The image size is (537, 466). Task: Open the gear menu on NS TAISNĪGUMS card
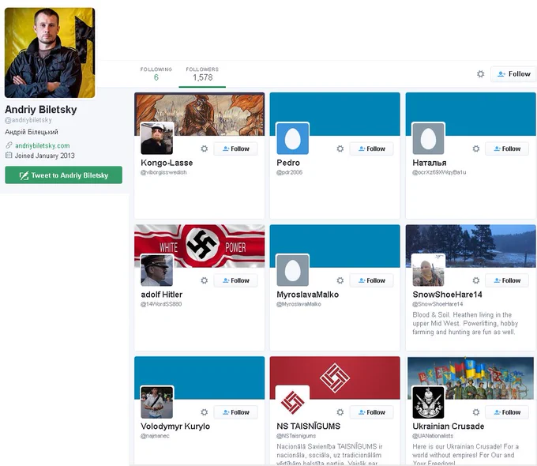click(340, 412)
